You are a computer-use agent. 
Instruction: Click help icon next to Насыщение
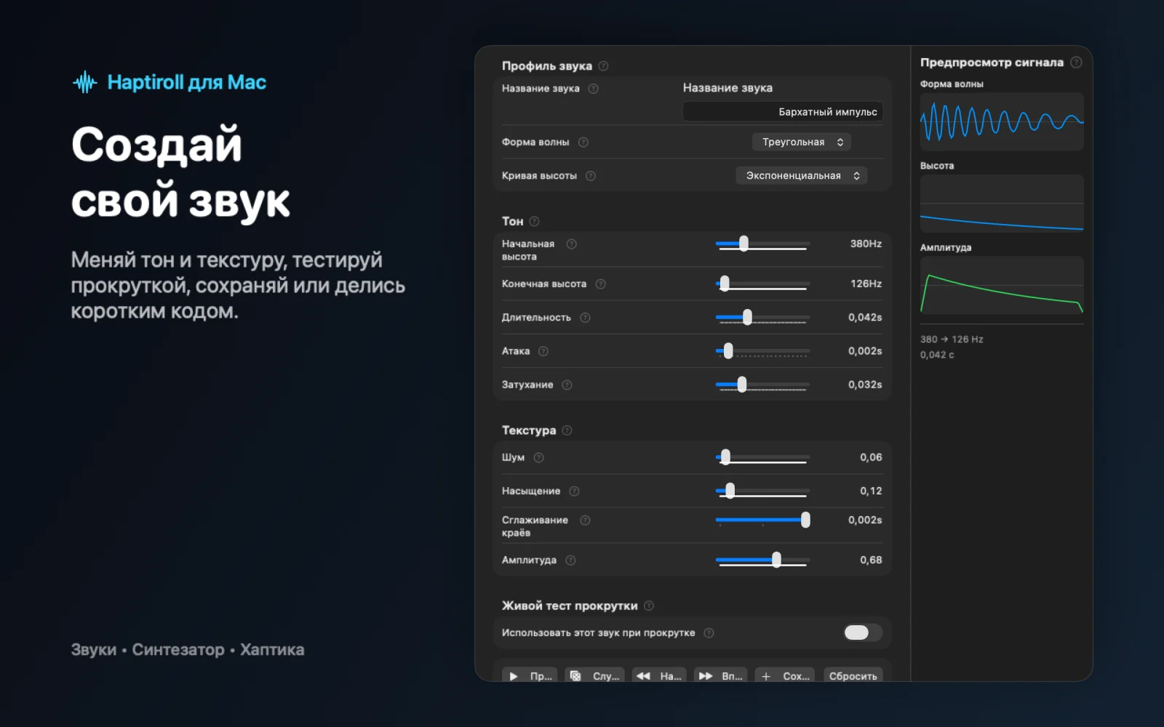coord(574,491)
